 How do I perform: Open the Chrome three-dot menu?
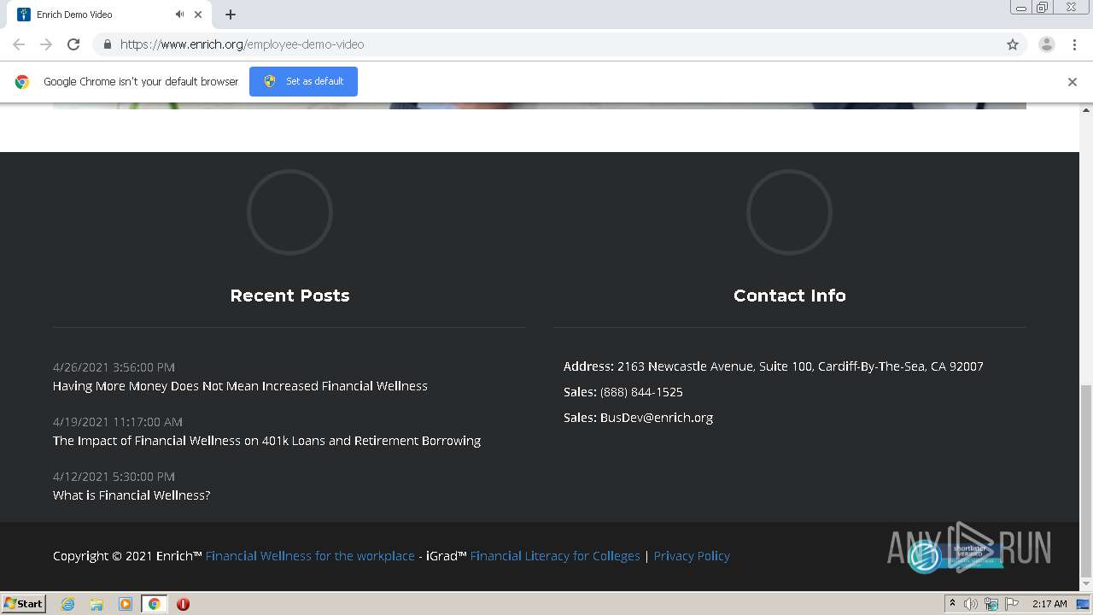click(x=1074, y=44)
